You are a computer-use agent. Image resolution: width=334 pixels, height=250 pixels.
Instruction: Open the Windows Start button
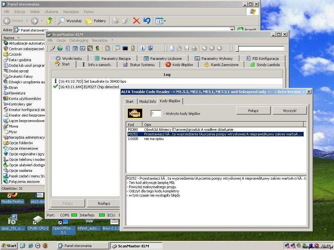9,246
